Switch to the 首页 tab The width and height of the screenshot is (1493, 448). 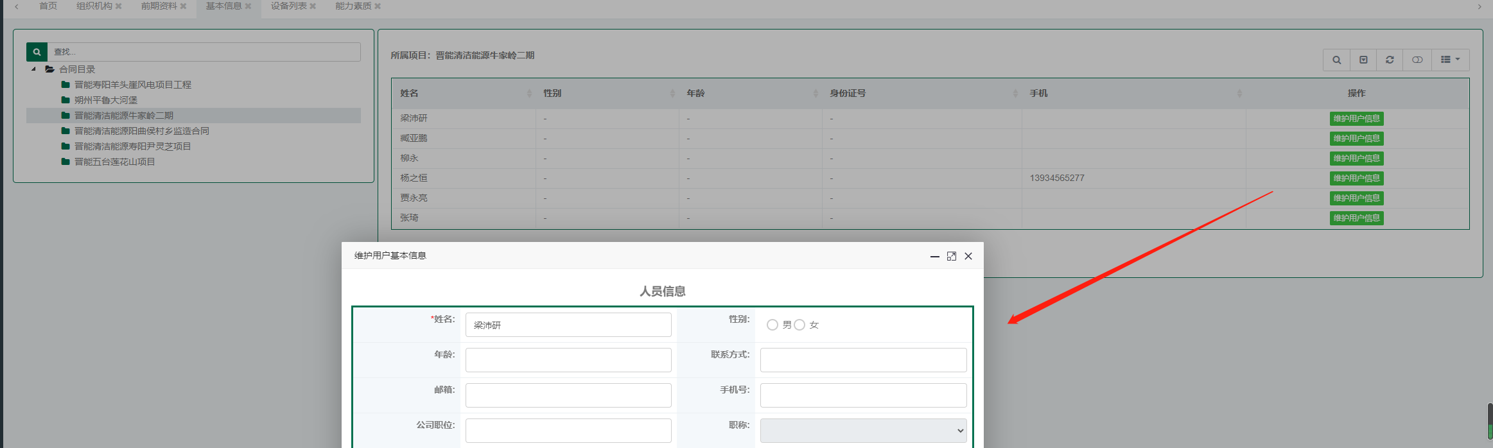(x=48, y=6)
